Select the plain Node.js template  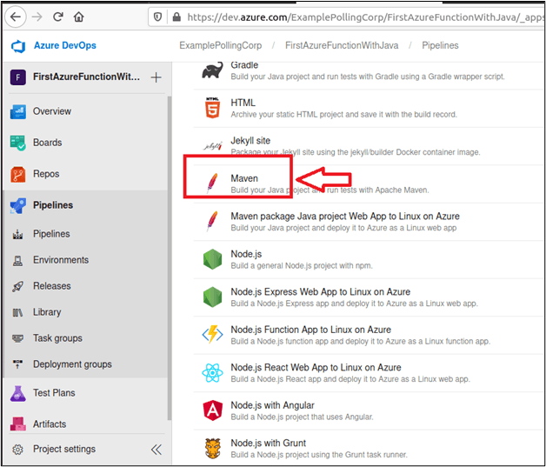coord(370,260)
